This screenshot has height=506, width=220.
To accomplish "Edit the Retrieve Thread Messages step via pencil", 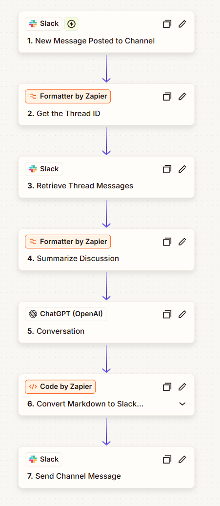I will pos(182,169).
